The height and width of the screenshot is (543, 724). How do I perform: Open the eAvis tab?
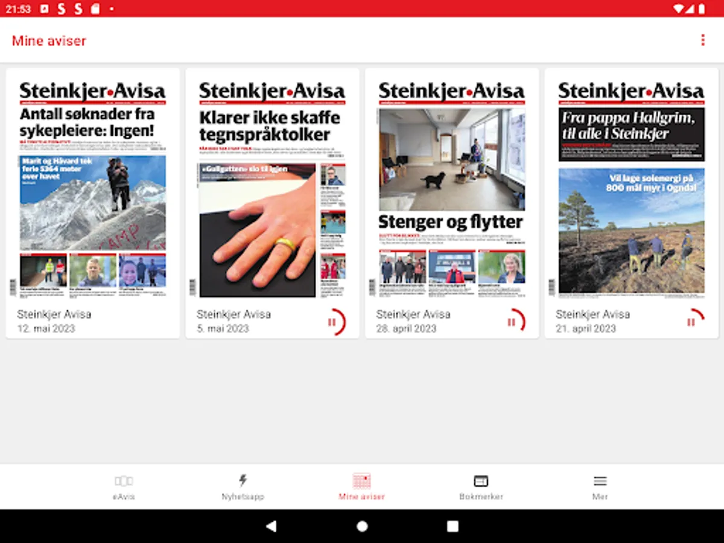click(x=124, y=487)
